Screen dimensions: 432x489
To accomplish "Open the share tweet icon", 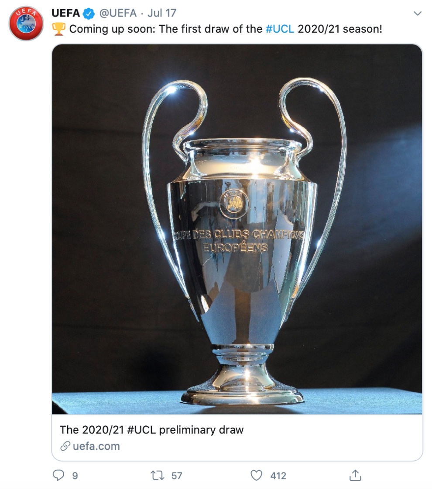I will [x=355, y=475].
